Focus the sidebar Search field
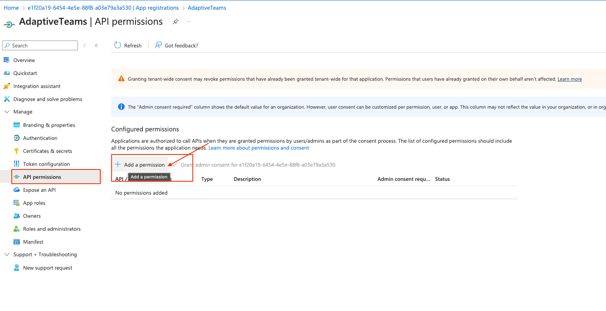This screenshot has width=606, height=311. pos(40,45)
